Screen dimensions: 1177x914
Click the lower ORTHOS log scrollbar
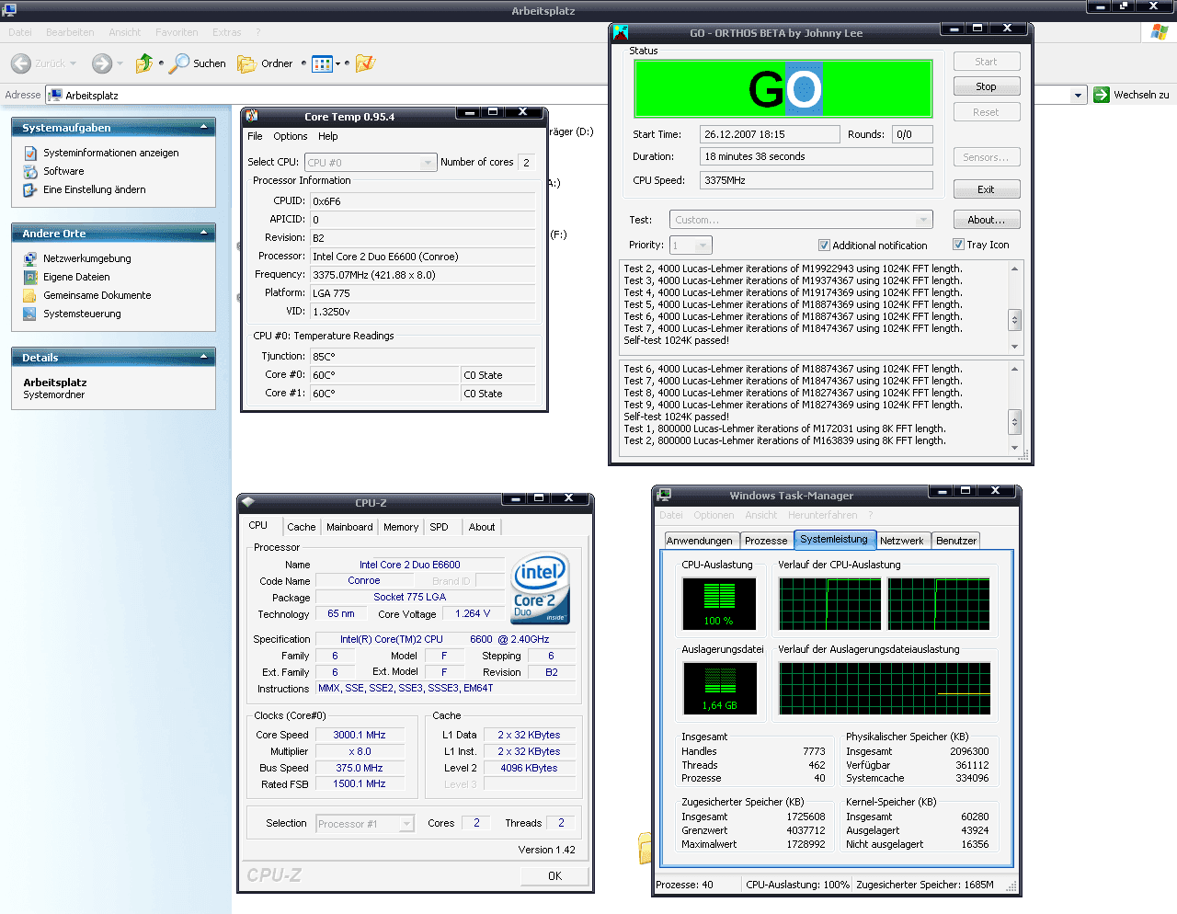click(x=1015, y=408)
